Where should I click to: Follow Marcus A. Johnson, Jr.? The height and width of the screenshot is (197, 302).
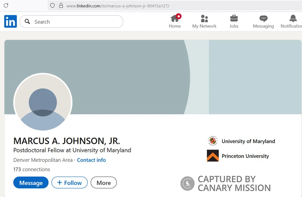(69, 183)
